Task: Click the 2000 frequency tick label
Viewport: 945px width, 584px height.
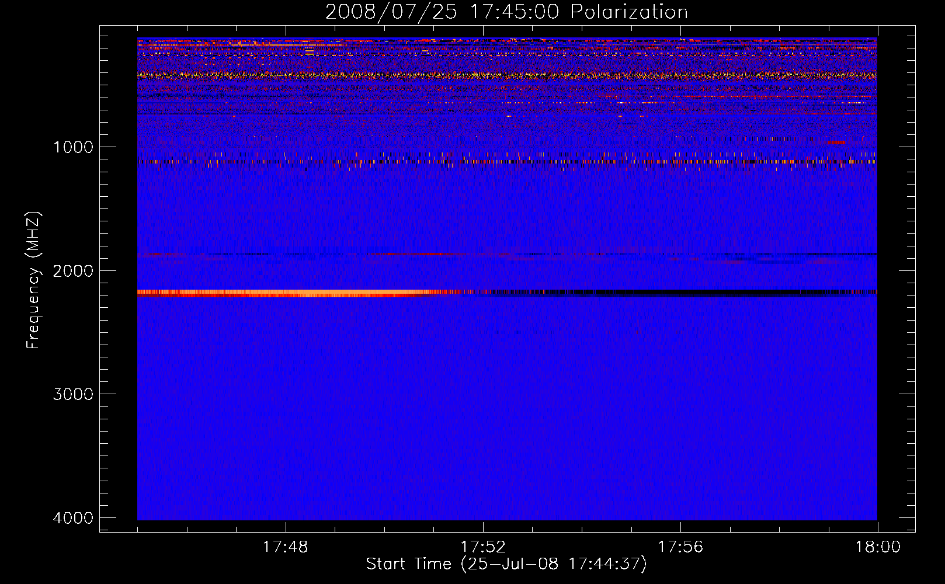Action: (x=73, y=270)
